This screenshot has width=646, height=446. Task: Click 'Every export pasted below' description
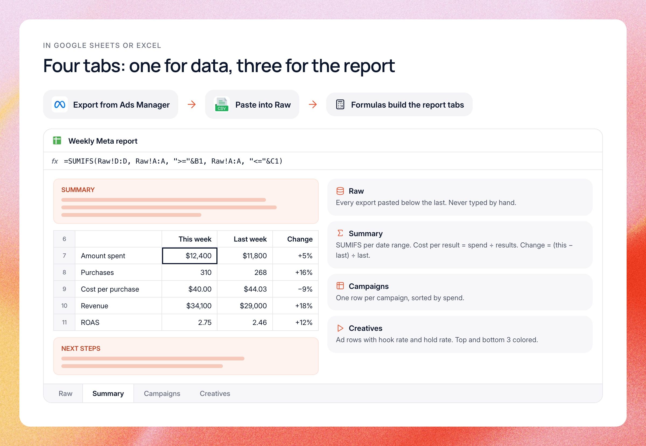click(426, 203)
